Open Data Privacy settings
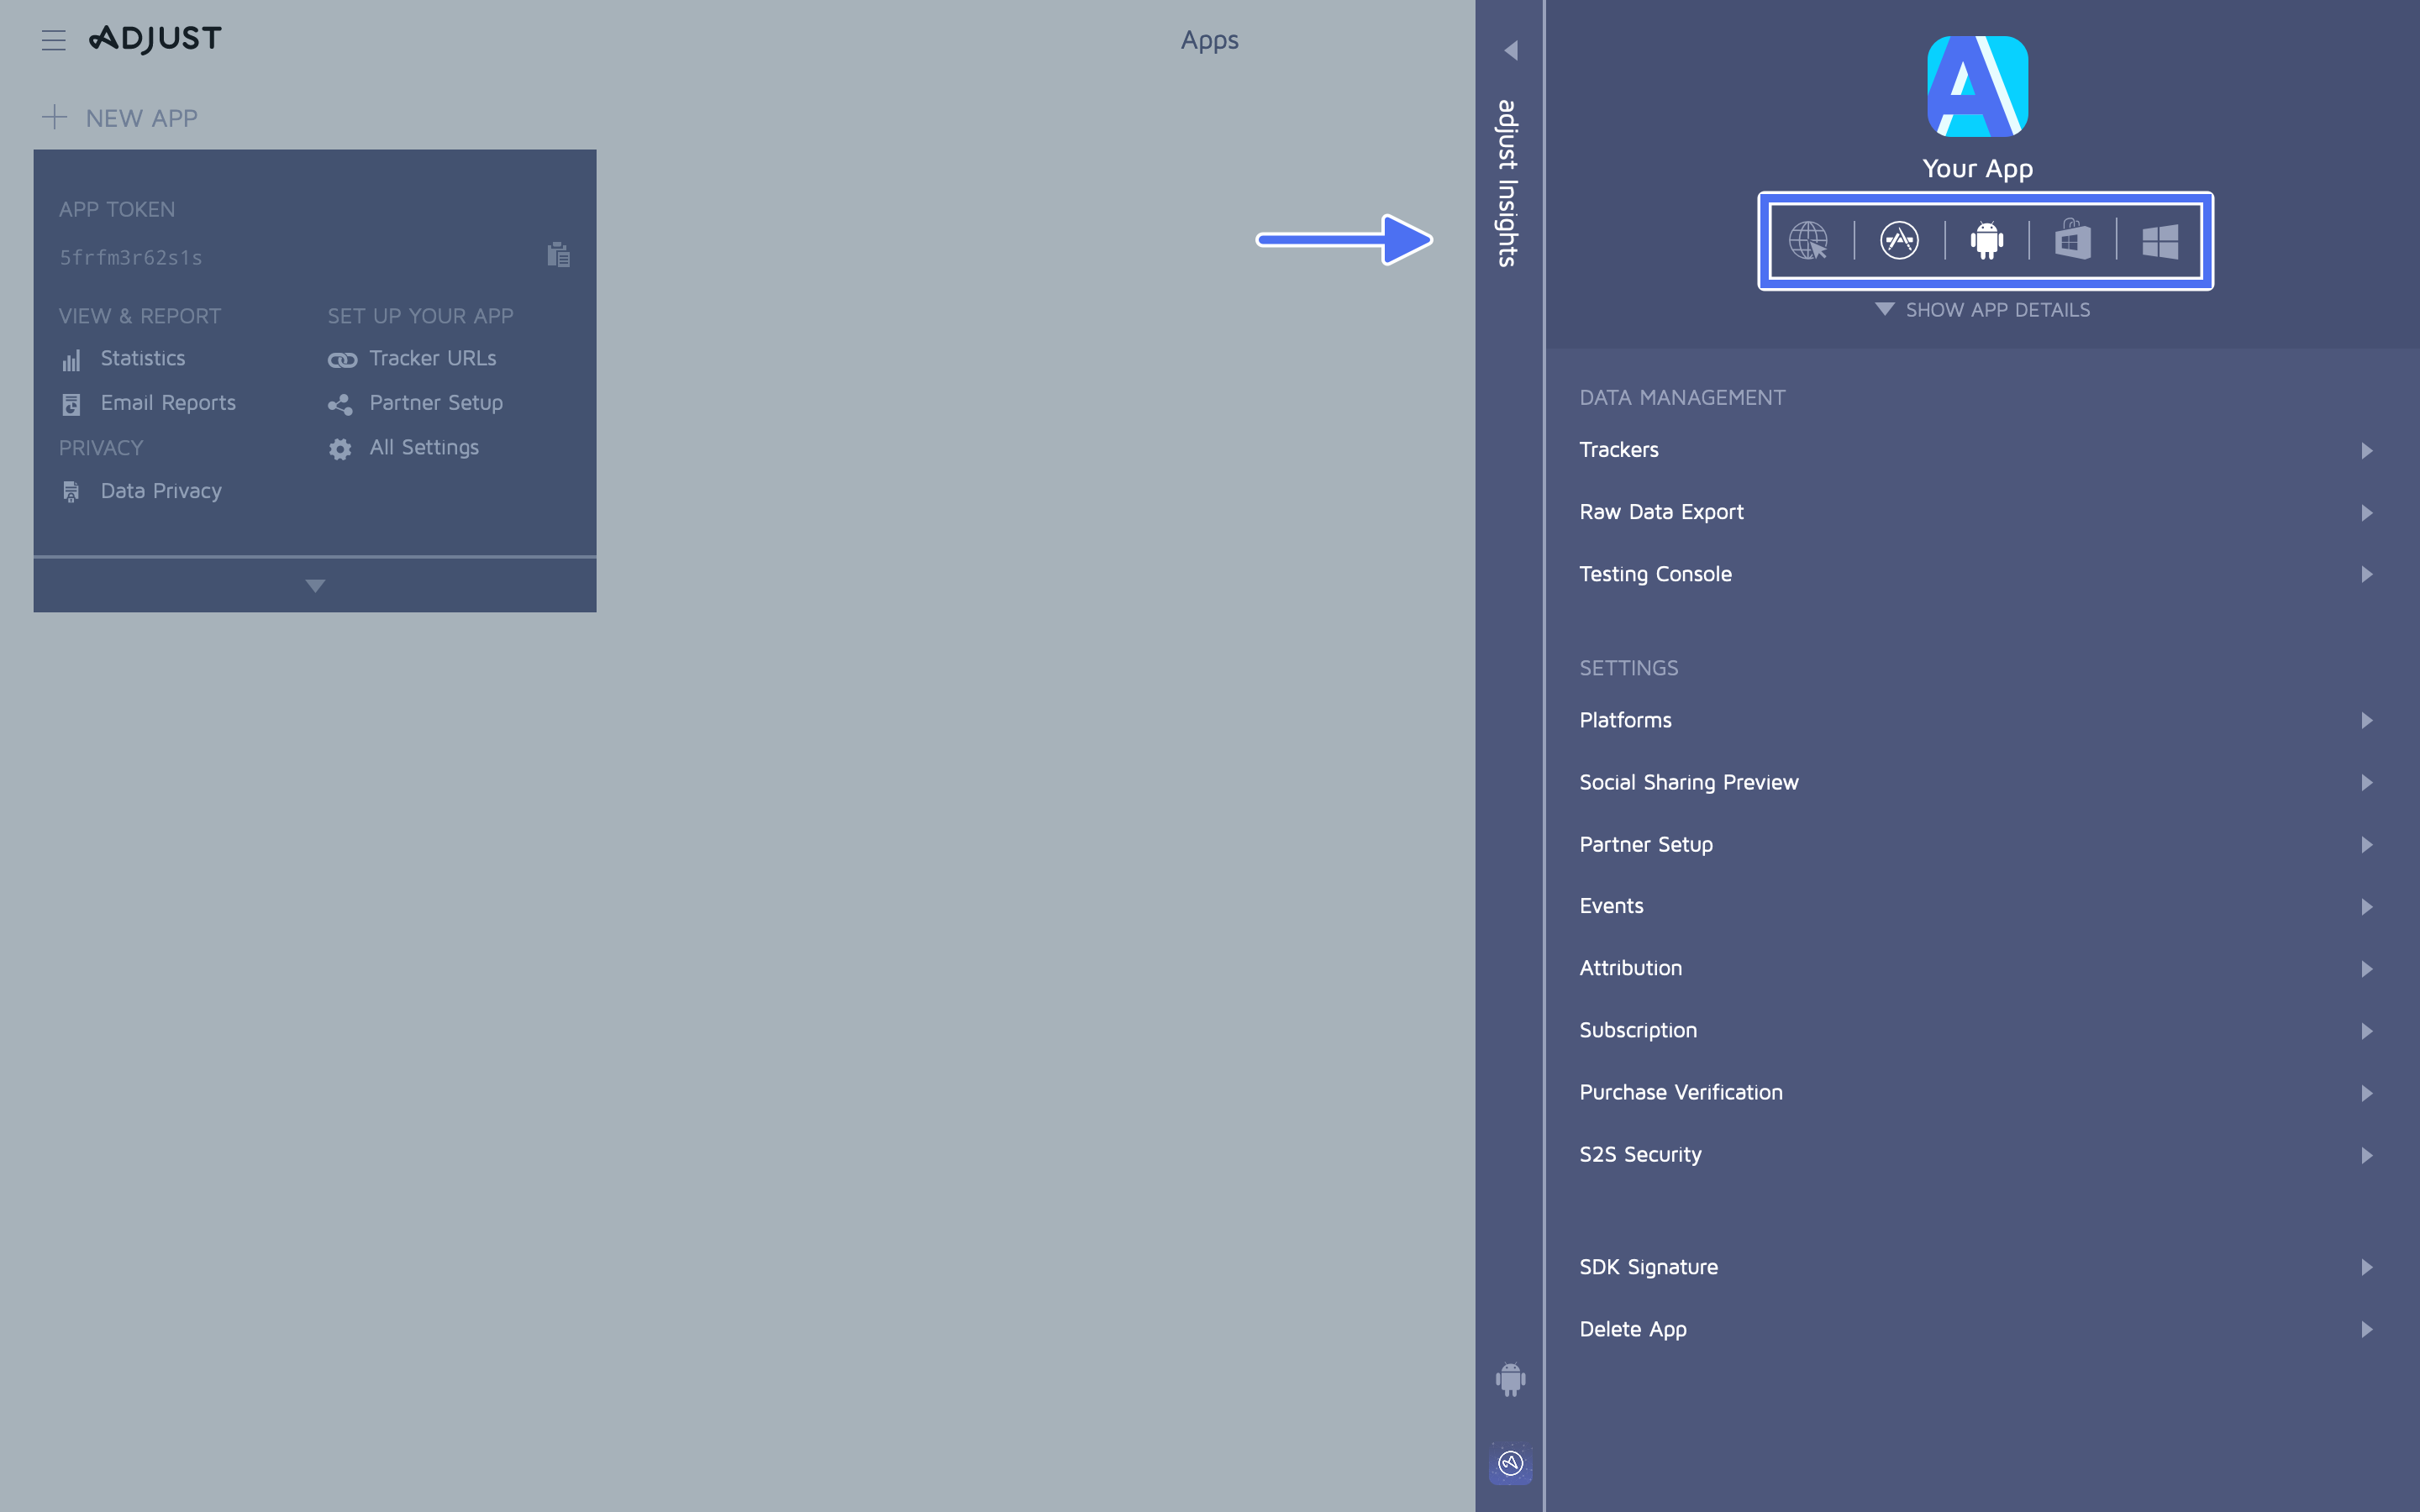 click(160, 491)
